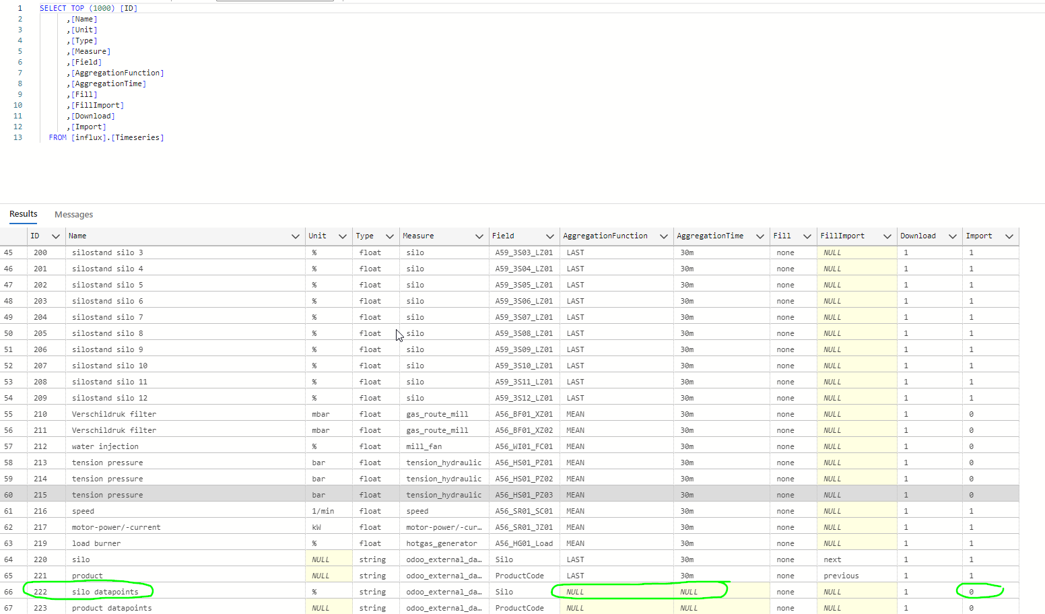The image size is (1045, 614).
Task: Open Fill column dropdown arrow
Action: (x=807, y=236)
